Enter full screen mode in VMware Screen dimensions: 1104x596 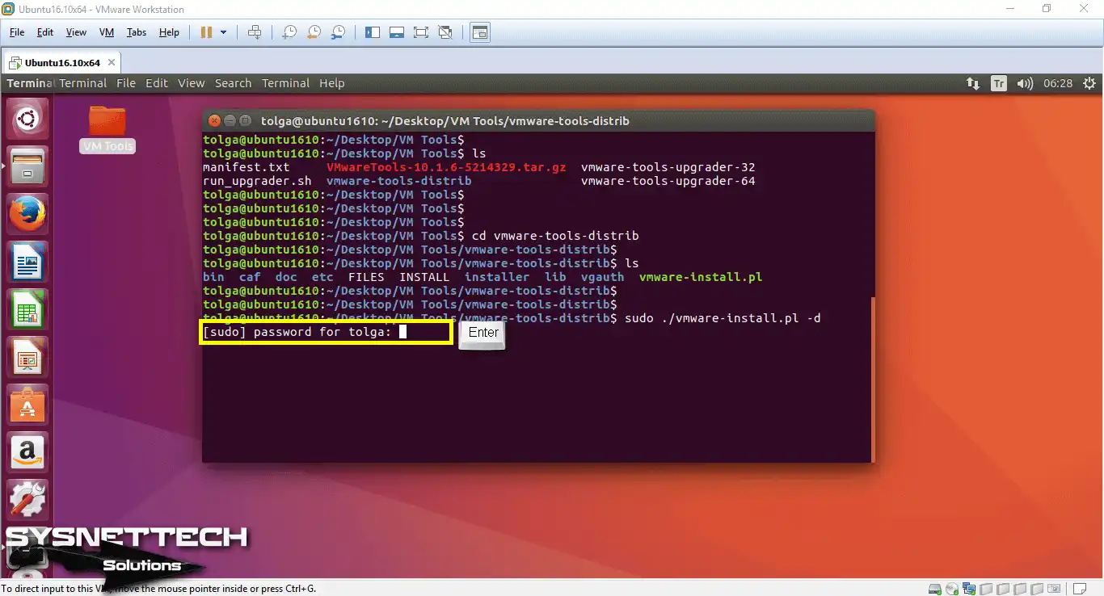(420, 31)
